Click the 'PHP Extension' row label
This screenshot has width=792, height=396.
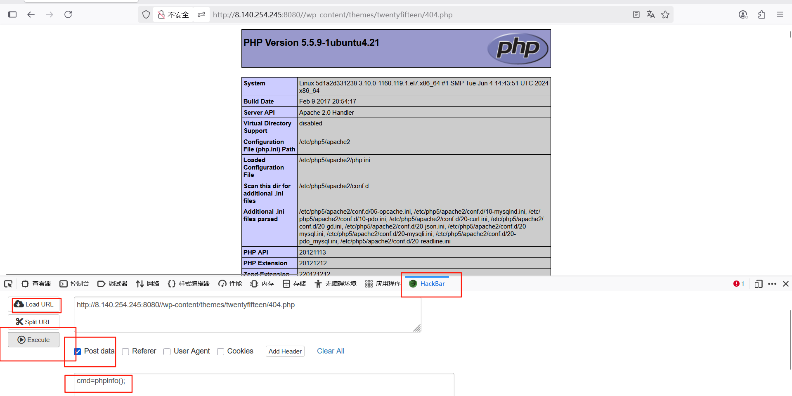pos(265,263)
